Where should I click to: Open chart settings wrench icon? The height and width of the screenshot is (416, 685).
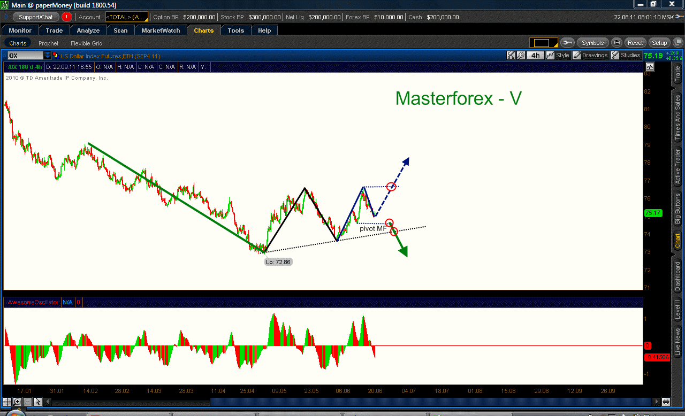click(x=521, y=55)
